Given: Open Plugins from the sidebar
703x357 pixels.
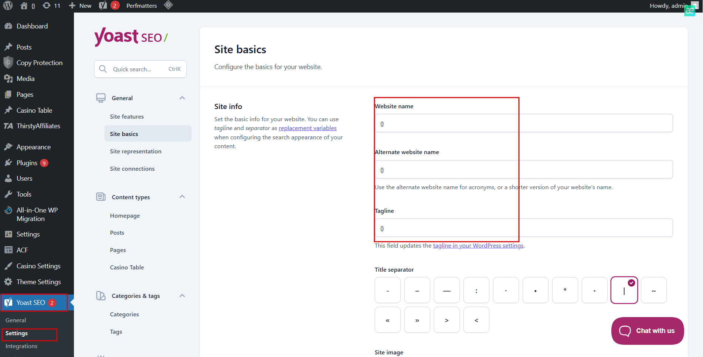Looking at the screenshot, I should (27, 163).
